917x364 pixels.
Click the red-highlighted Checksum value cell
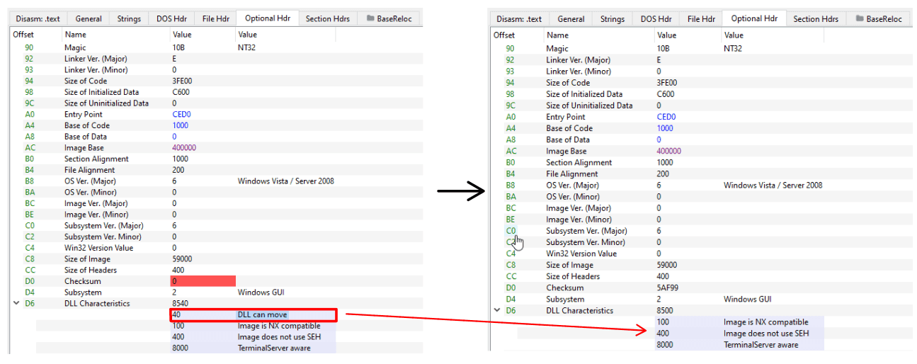click(203, 281)
